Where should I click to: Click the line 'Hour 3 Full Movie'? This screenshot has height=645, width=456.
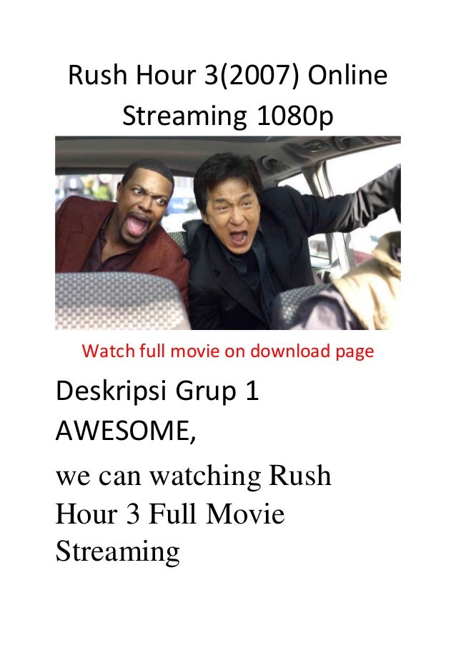pyautogui.click(x=170, y=514)
